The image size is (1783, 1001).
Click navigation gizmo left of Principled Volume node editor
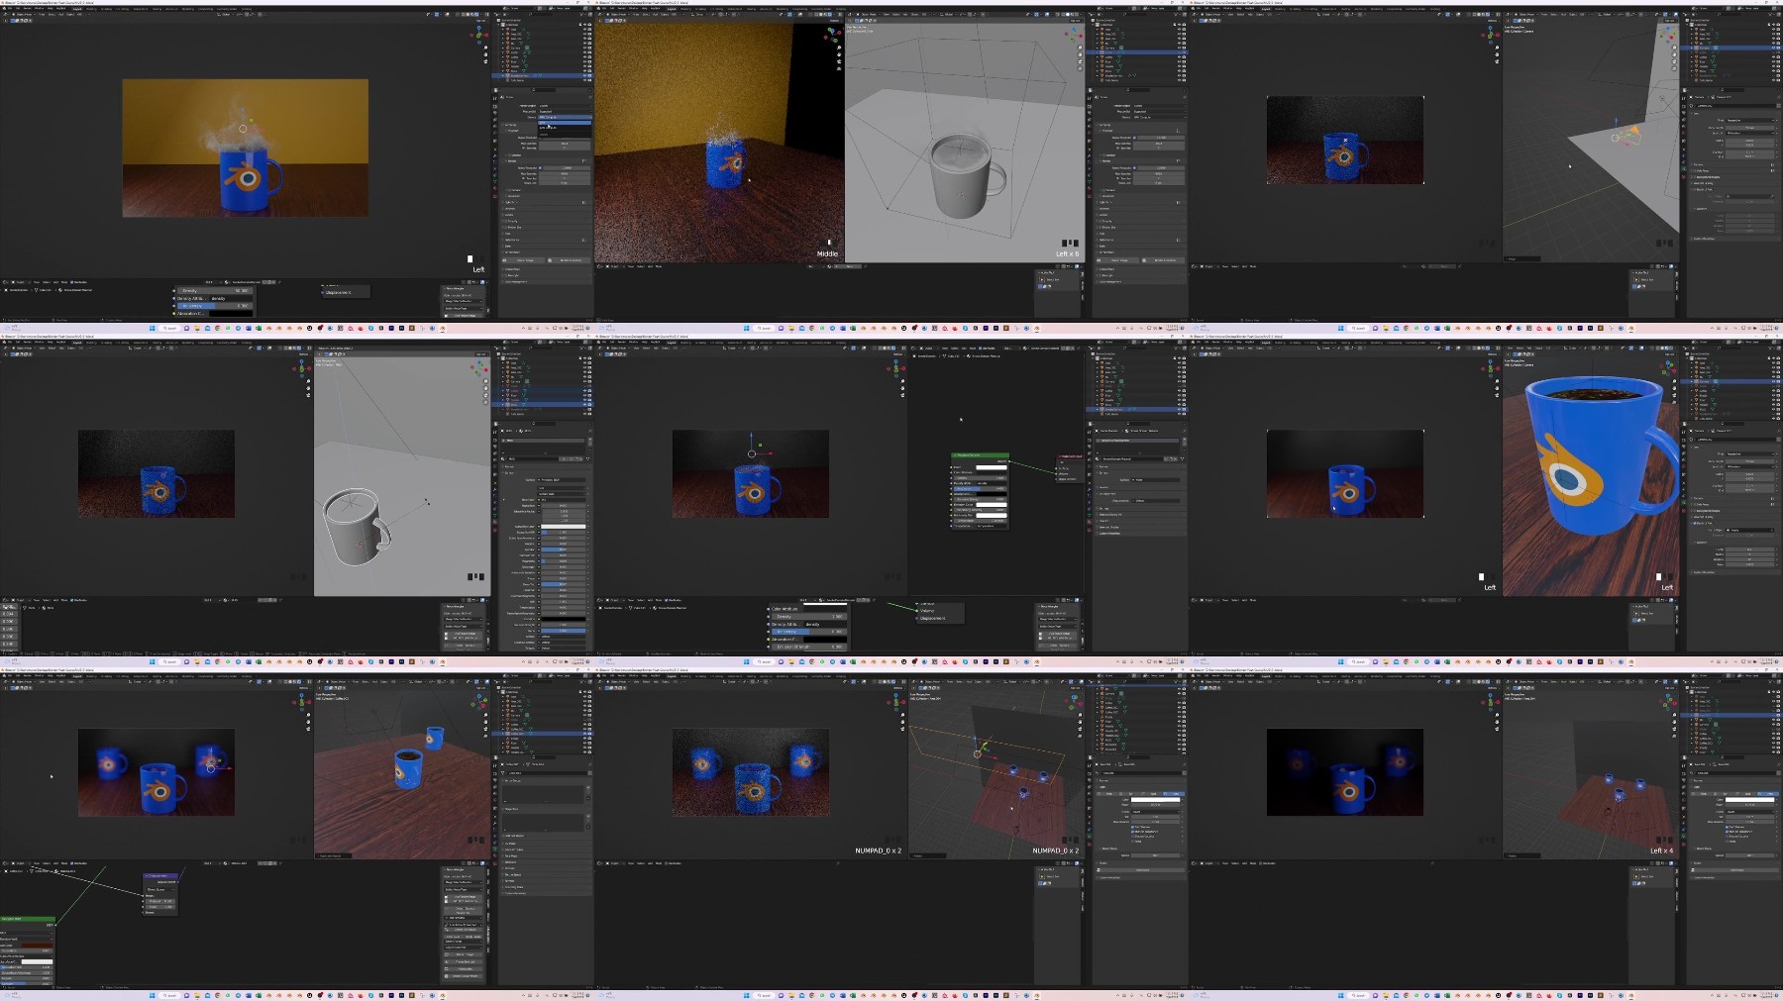click(896, 368)
